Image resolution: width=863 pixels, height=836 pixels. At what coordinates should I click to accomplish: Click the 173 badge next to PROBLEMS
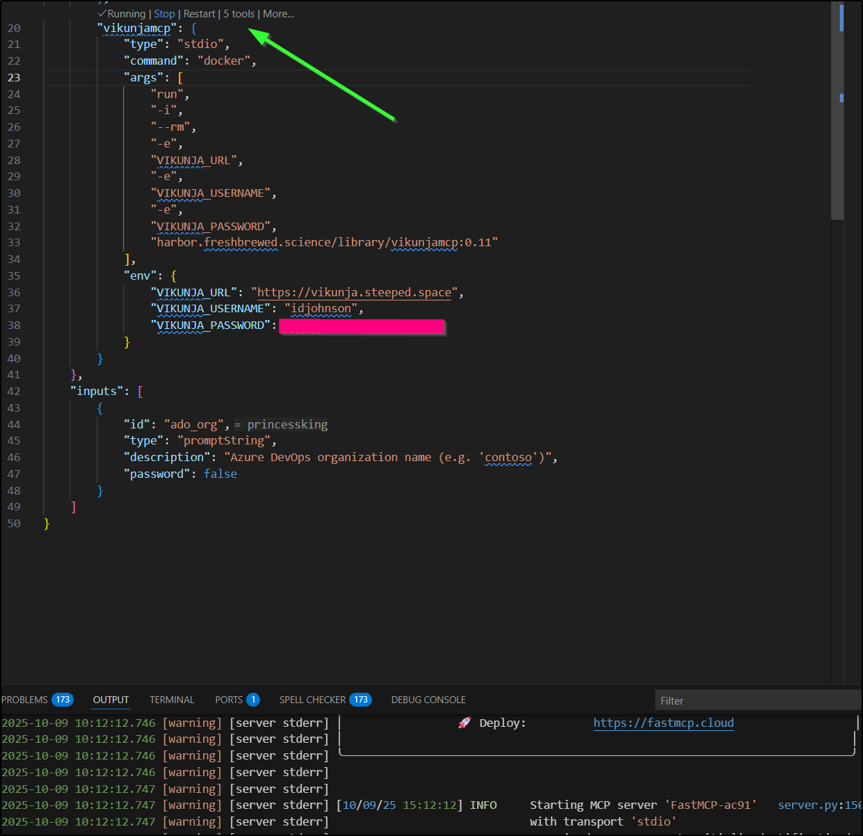[x=63, y=700]
